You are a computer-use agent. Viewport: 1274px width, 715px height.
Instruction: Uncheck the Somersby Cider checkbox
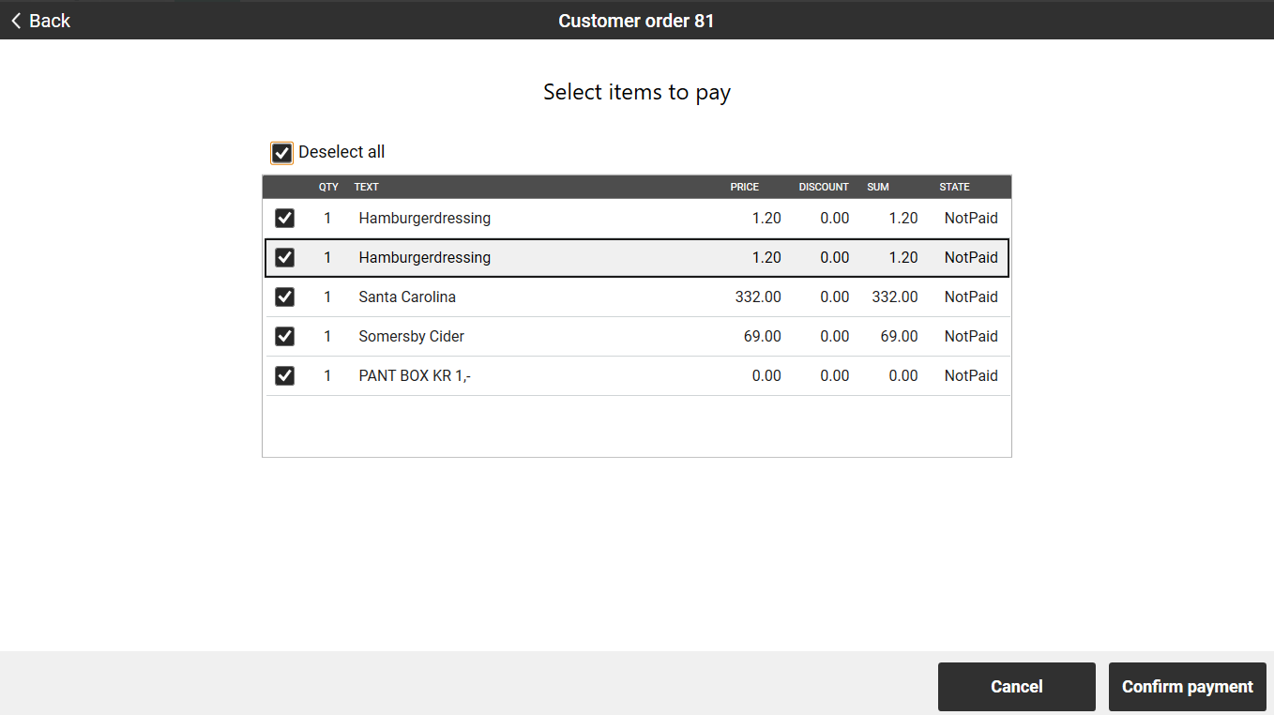(x=284, y=337)
